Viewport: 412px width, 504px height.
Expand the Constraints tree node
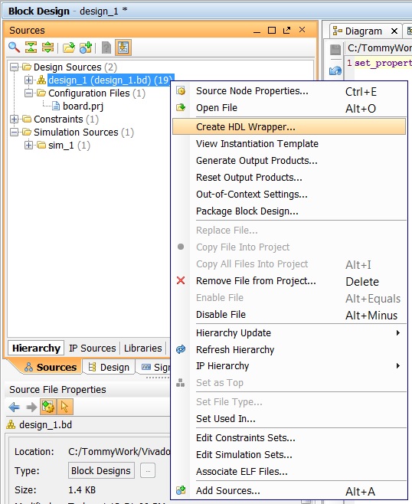tap(14, 119)
